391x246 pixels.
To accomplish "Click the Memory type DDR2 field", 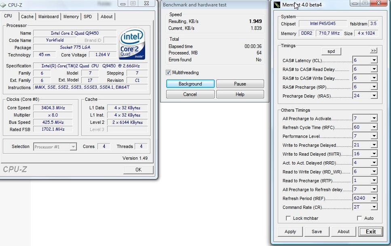I will tap(306, 33).
